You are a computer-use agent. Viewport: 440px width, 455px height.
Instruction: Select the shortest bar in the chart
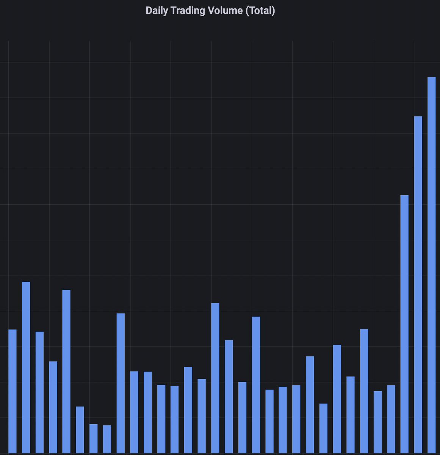click(x=107, y=439)
